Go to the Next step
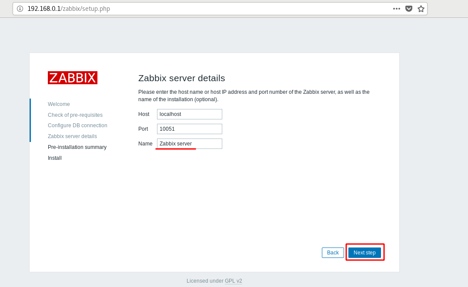The height and width of the screenshot is (287, 468). [364, 252]
